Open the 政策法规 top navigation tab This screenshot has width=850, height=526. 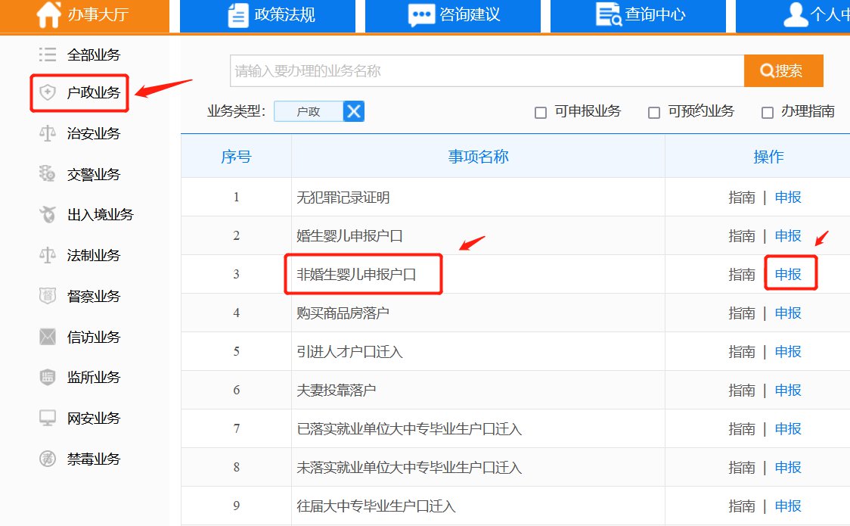click(270, 15)
